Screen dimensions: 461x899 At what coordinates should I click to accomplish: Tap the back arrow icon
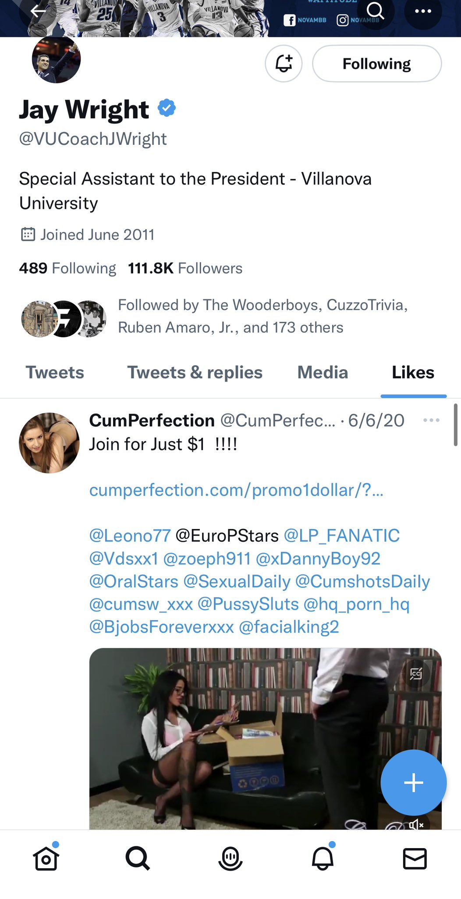(38, 11)
